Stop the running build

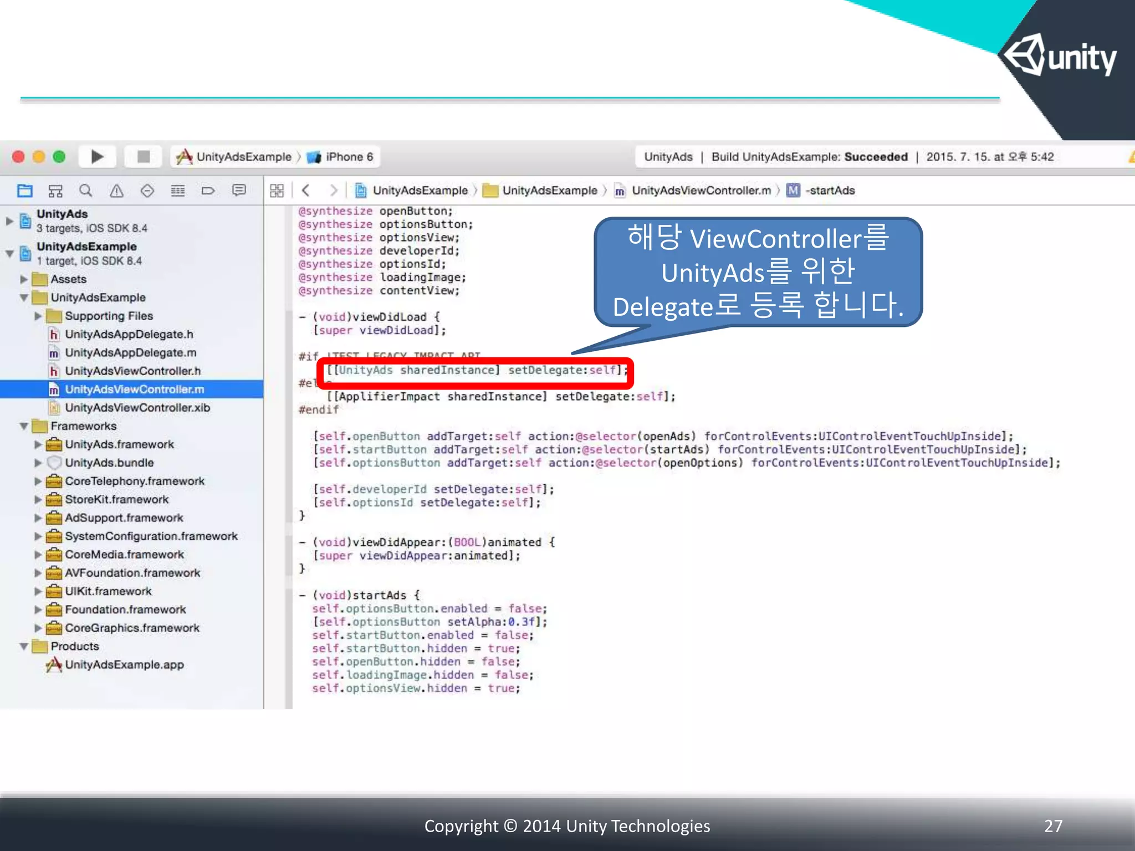[144, 157]
